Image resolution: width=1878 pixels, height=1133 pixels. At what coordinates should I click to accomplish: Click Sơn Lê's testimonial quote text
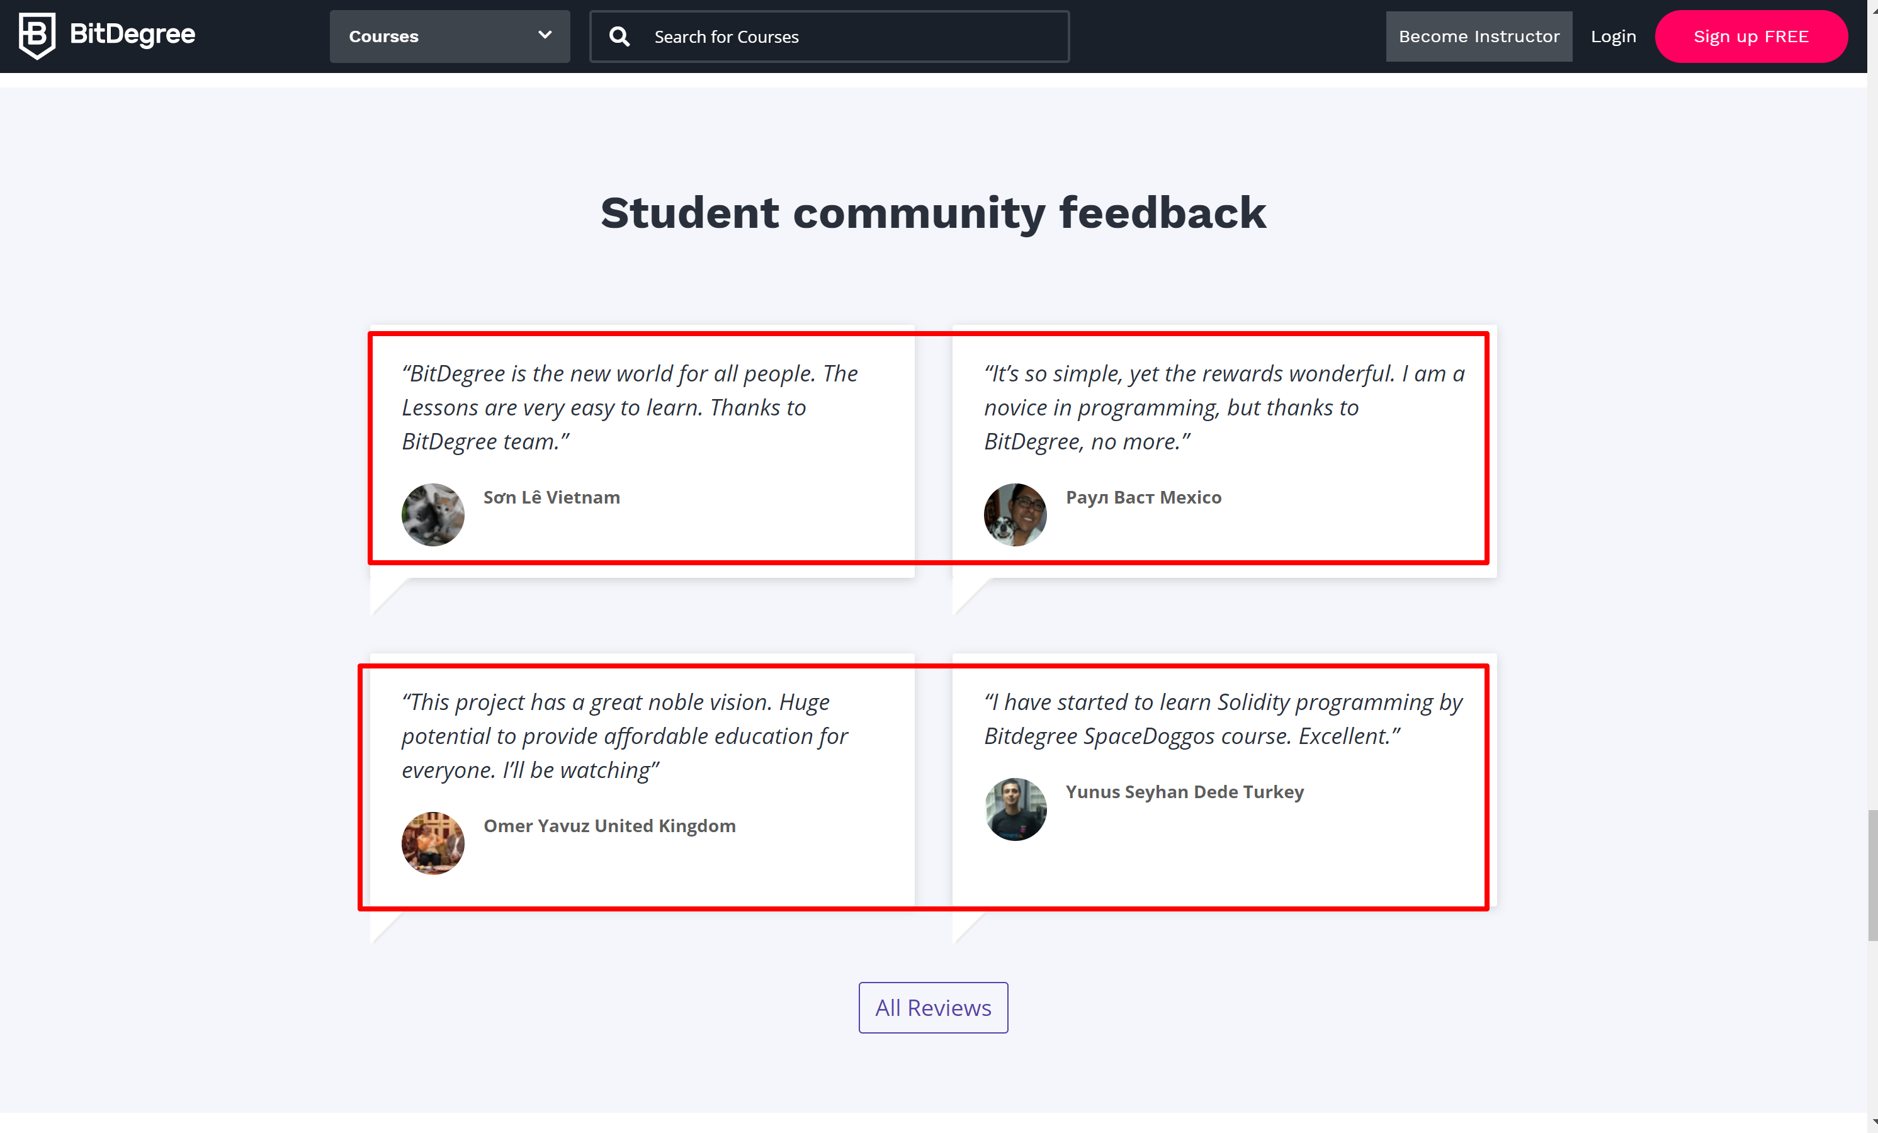[x=630, y=407]
